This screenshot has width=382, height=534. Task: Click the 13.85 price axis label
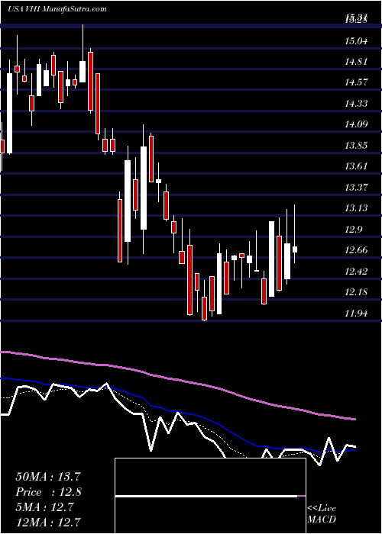coord(357,146)
